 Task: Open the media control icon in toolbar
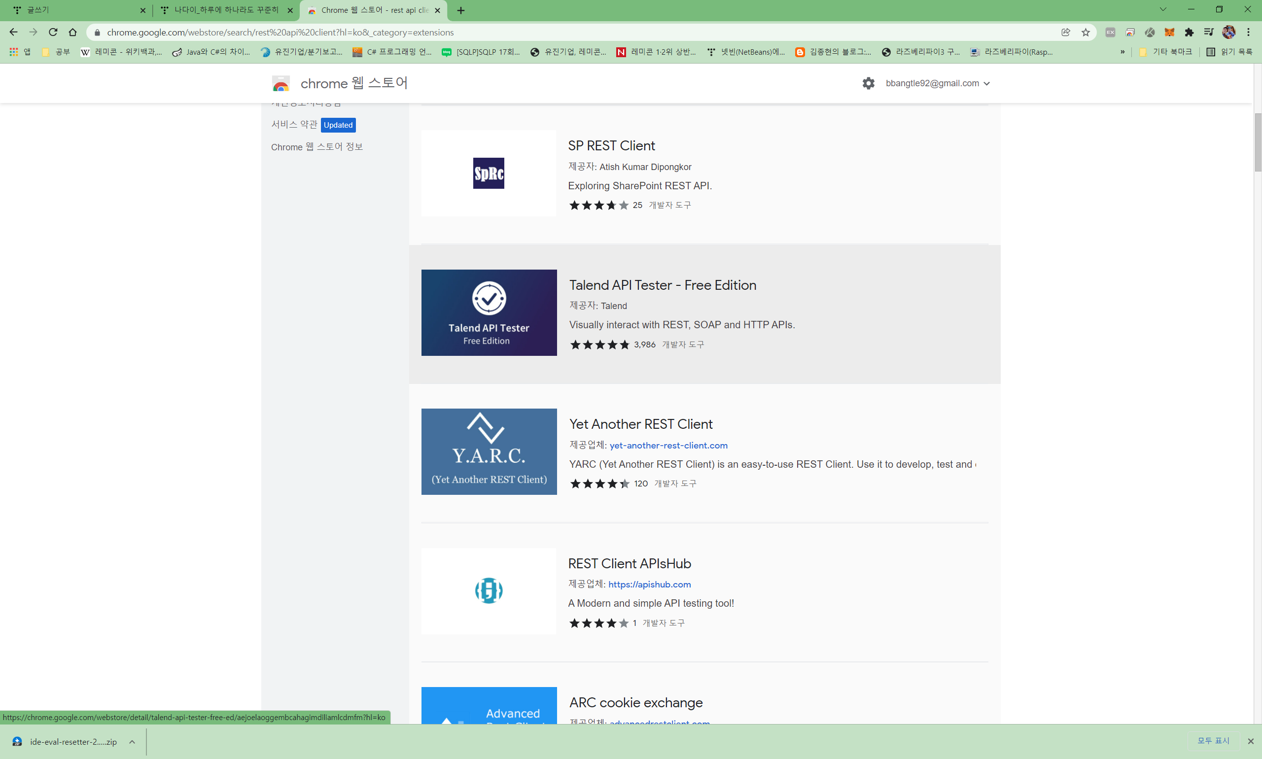[1208, 32]
